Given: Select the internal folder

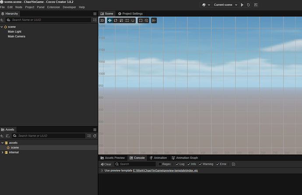Looking at the screenshot, I should pos(14,152).
